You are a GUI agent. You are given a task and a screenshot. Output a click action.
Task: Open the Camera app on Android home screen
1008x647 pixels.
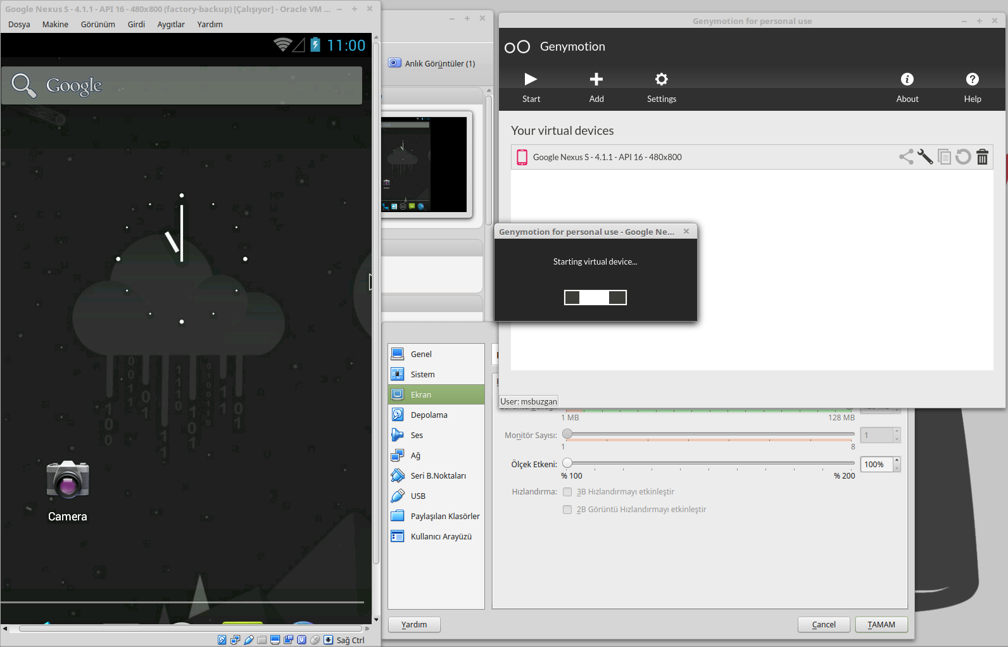coord(68,491)
